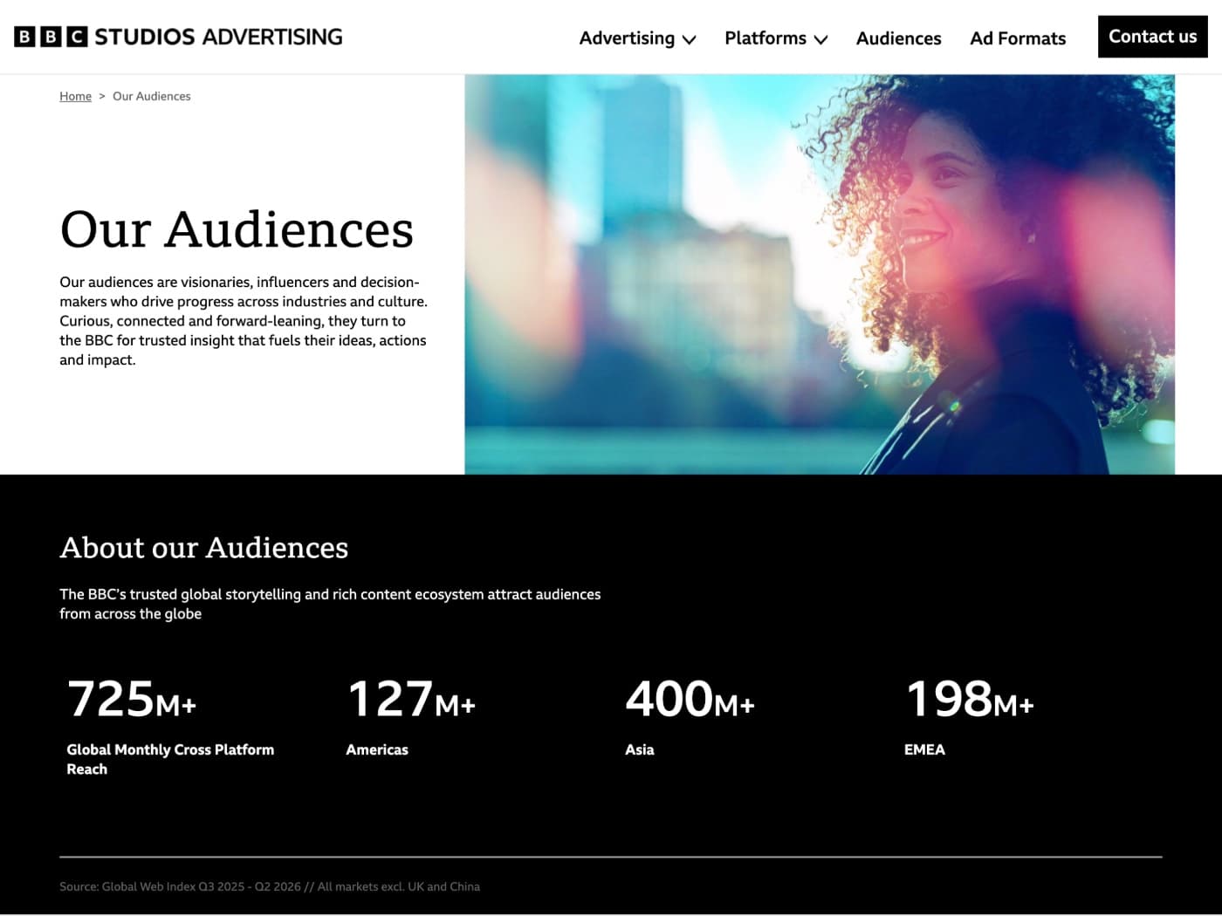This screenshot has width=1222, height=916.
Task: Click the 127M+ statistic
Action: (x=411, y=699)
